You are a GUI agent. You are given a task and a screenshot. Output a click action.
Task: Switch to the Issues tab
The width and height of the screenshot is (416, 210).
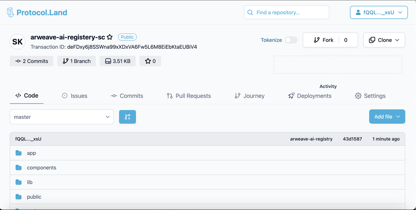[x=74, y=96]
